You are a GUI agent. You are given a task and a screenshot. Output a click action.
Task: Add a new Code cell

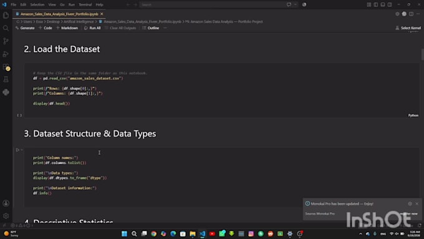pos(45,28)
